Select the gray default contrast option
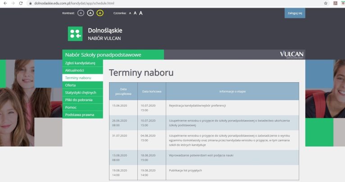 [x=81, y=13]
